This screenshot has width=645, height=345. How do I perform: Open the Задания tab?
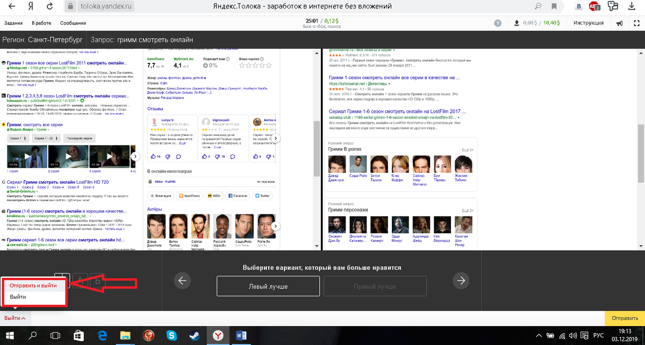tap(13, 23)
